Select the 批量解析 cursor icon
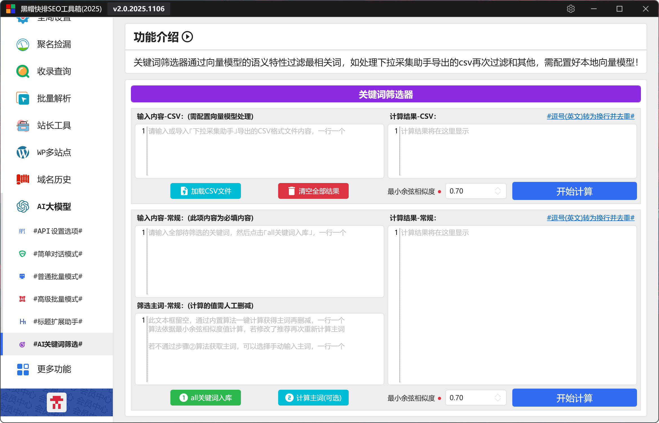This screenshot has width=659, height=423. click(x=23, y=98)
